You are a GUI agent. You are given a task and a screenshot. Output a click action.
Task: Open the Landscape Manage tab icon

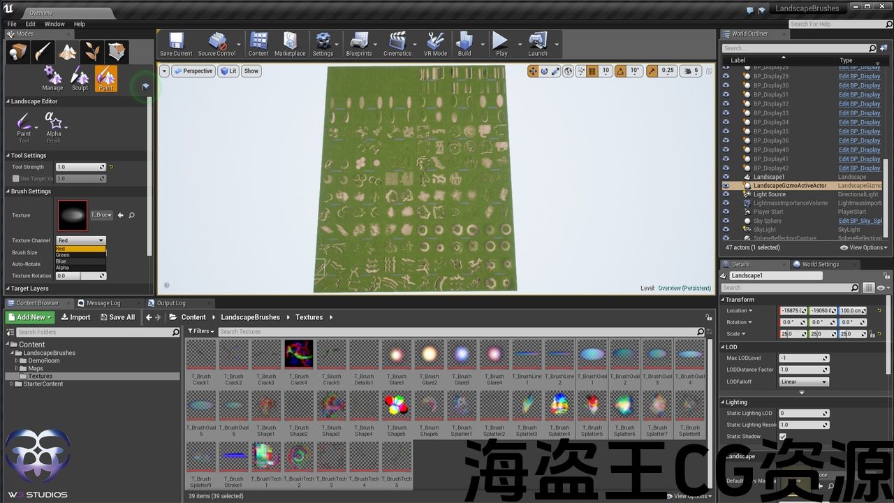tap(52, 78)
